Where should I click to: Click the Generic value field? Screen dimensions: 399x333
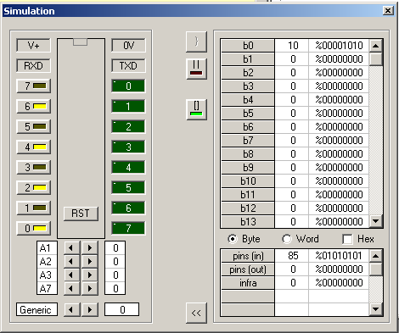(x=121, y=309)
